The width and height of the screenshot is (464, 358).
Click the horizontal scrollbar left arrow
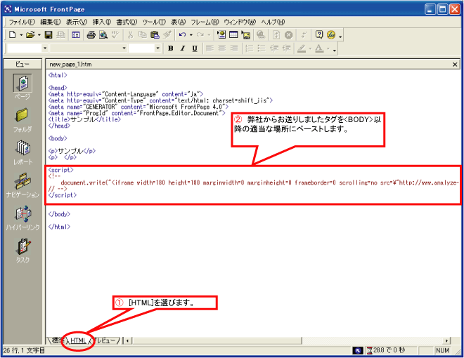(127, 341)
